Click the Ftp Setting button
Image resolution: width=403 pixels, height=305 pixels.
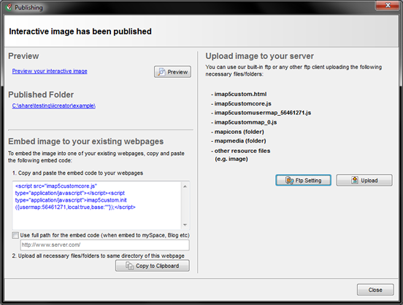pos(303,181)
